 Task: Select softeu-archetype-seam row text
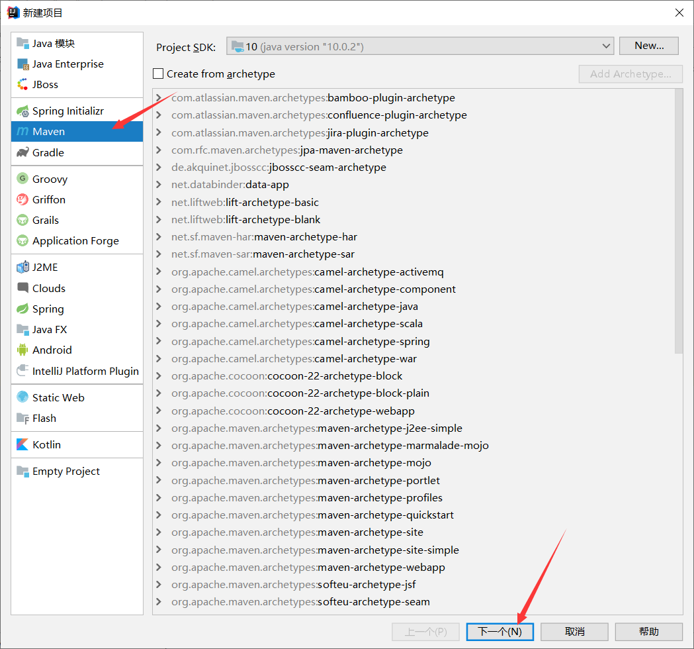(300, 601)
